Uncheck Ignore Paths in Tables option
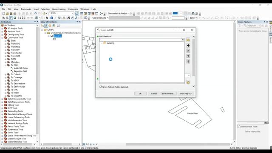The height and width of the screenshot is (153, 272). [x=101, y=87]
